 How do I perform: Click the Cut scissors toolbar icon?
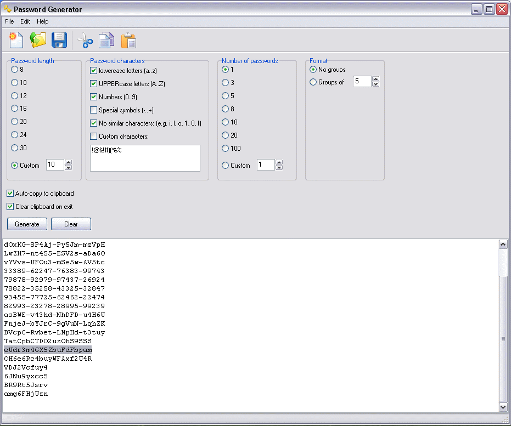(85, 41)
